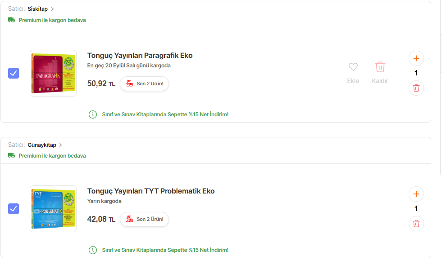Click info icon beside Paragrafik discount notice
Viewport: 442px width, 264px height.
93,114
